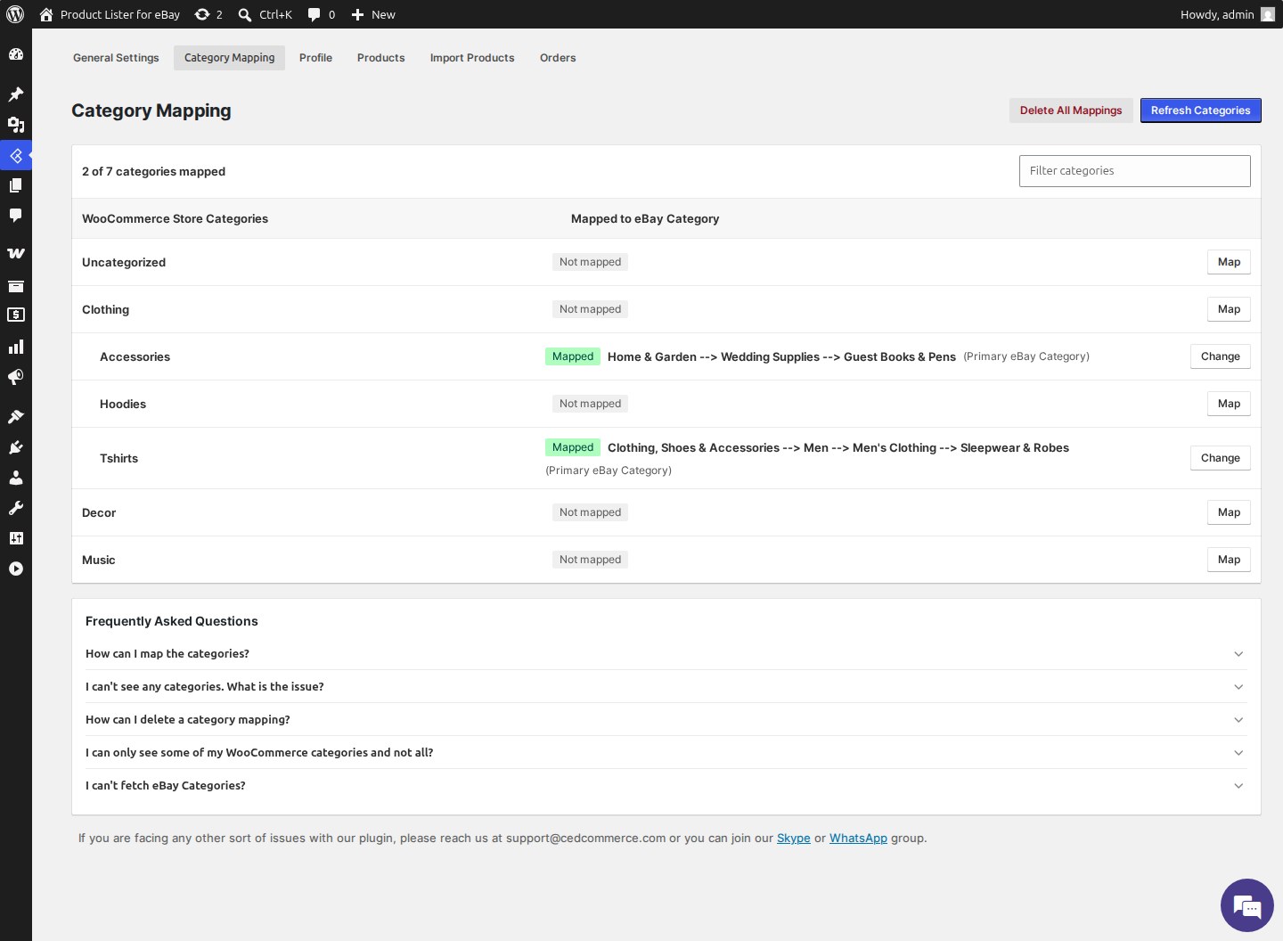1283x941 pixels.
Task: Follow the Skype link
Action: point(793,839)
